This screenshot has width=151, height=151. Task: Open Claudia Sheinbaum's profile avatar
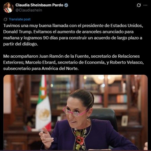coord(8,8)
